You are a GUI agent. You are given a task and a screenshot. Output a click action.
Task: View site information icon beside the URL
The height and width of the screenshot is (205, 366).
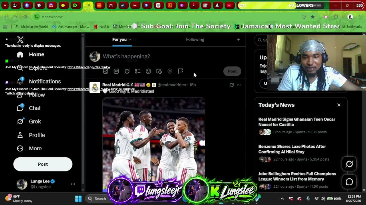pyautogui.click(x=37, y=17)
